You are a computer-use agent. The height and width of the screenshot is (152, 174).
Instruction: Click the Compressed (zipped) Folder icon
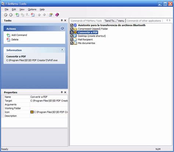pyautogui.click(x=75, y=29)
